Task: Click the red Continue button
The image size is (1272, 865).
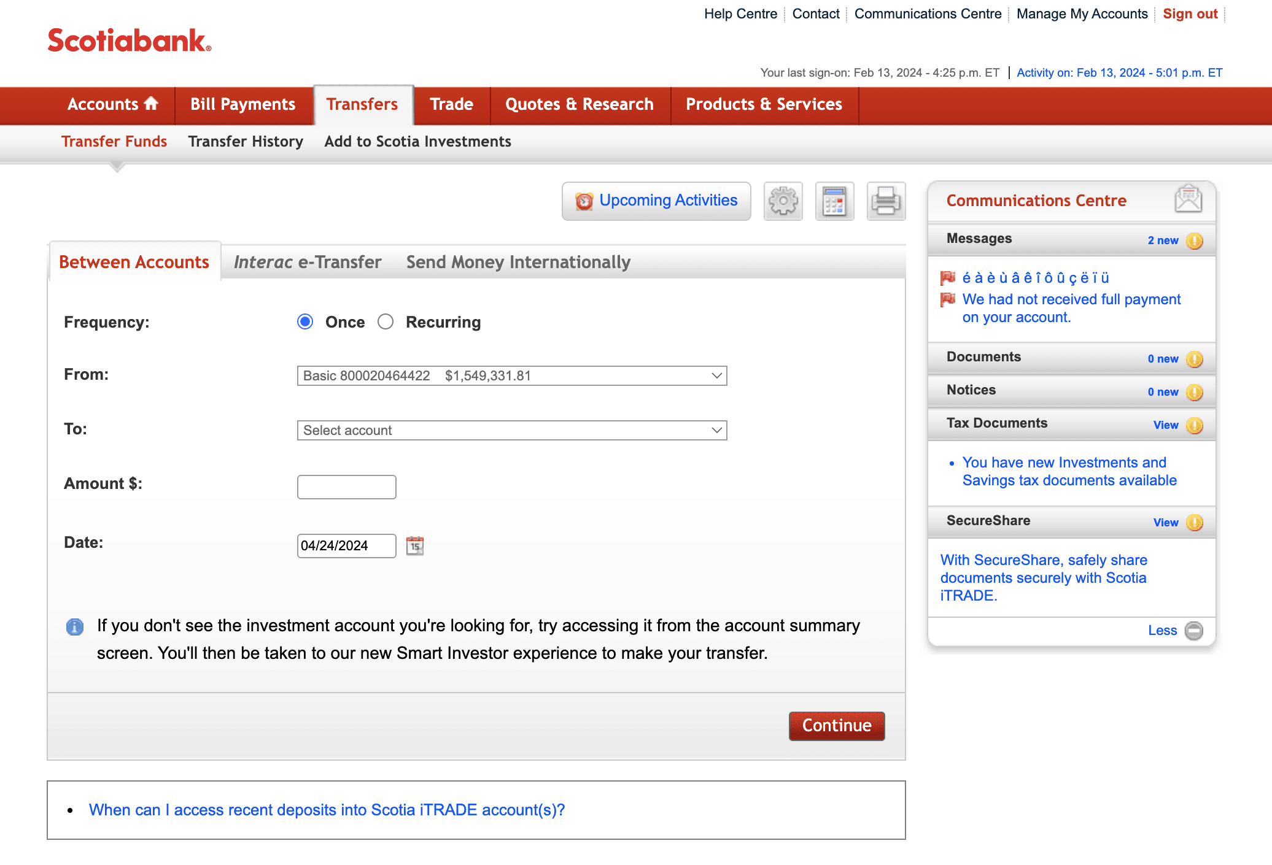Action: click(x=836, y=725)
